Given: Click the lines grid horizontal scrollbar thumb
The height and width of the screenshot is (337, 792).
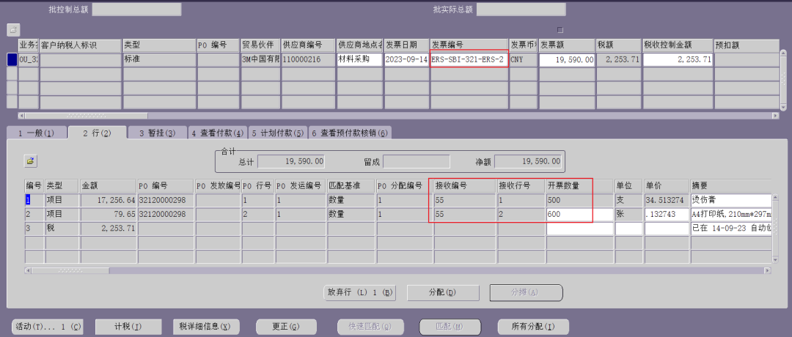Looking at the screenshot, I should pos(70,271).
